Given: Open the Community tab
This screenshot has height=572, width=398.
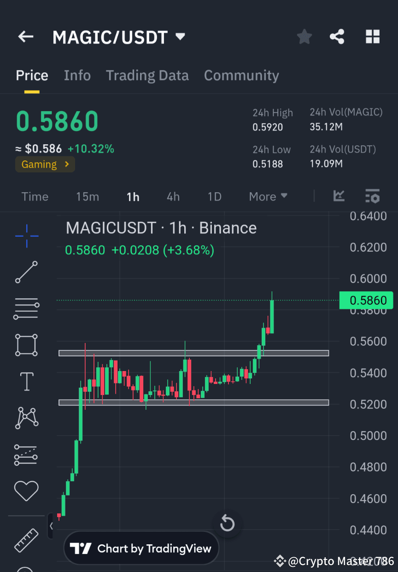Looking at the screenshot, I should pos(241,75).
